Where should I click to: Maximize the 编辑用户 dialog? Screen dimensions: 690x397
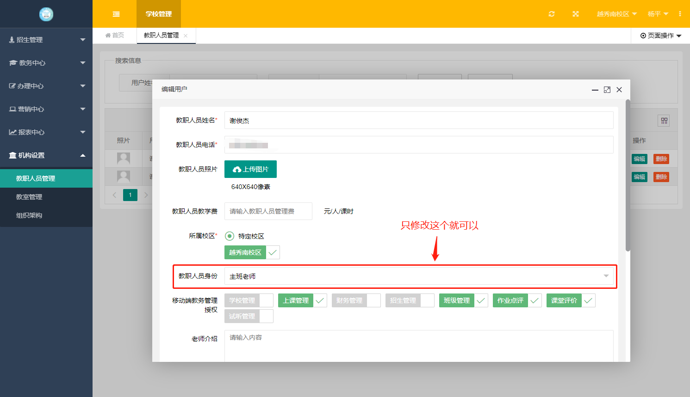(607, 90)
